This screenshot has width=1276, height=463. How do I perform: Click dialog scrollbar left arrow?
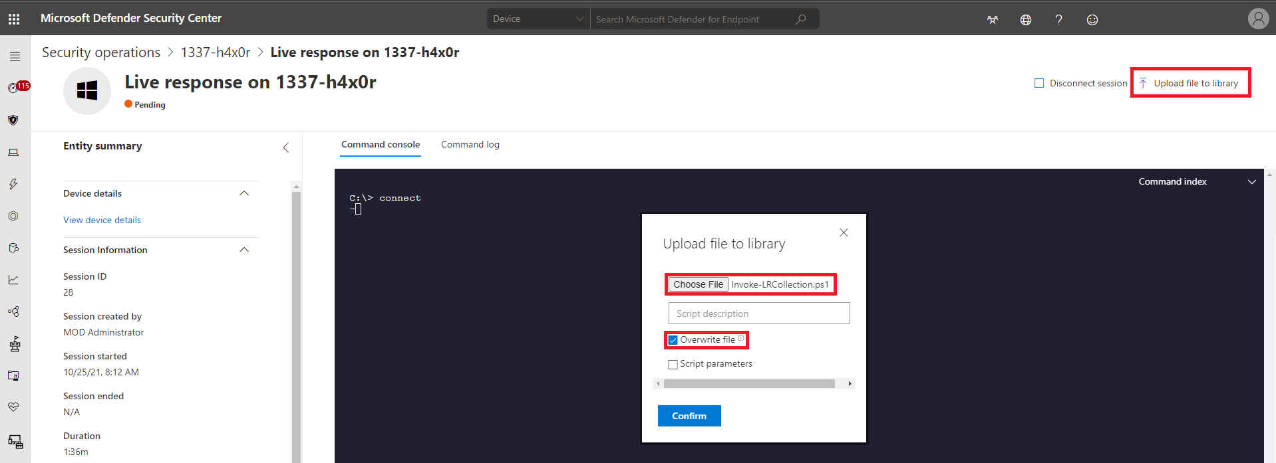[x=659, y=384]
